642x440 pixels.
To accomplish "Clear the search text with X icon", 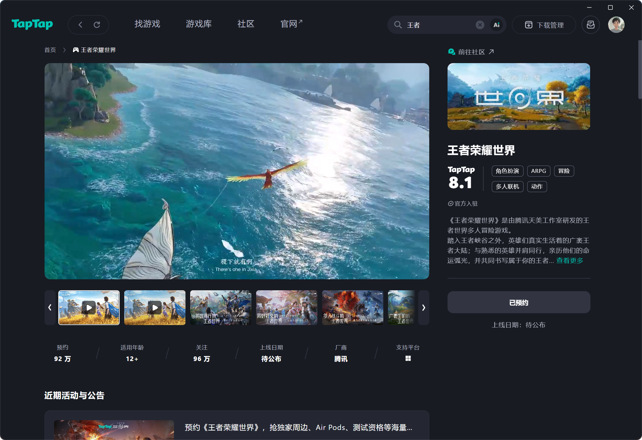I will pos(480,25).
